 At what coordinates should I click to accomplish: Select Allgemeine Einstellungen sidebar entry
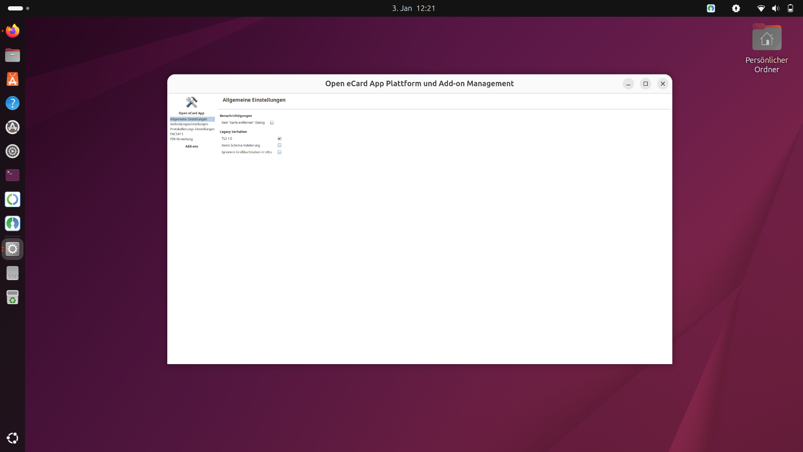[188, 119]
